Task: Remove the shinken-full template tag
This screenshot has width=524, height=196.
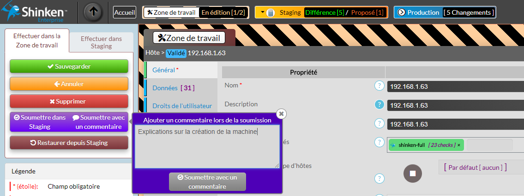Action: point(459,145)
